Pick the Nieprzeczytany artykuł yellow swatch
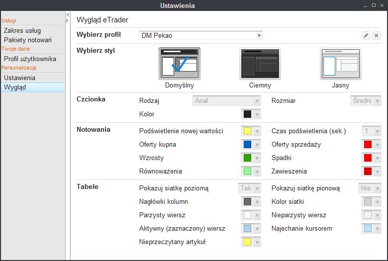Image resolution: width=388 pixels, height=261 pixels. coord(247,242)
